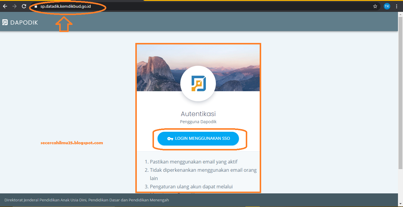403x207 pixels.
Task: Go back using the browser back arrow
Action: pos(5,6)
